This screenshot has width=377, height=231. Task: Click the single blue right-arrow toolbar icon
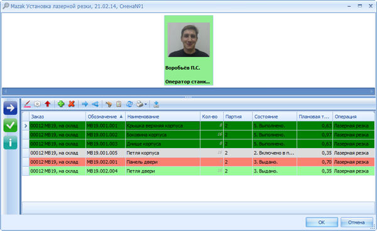coord(85,104)
